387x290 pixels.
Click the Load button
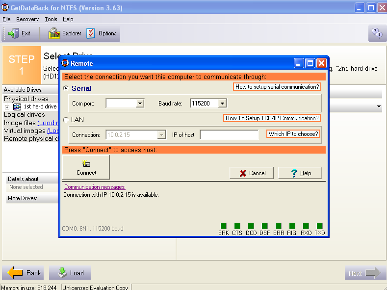tap(70, 273)
